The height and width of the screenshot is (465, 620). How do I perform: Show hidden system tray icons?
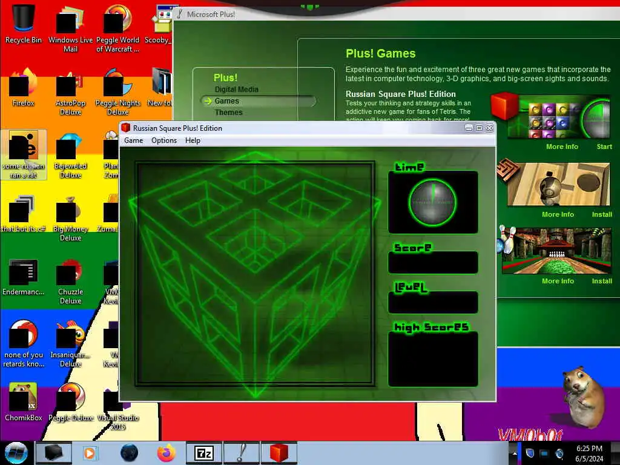pyautogui.click(x=515, y=453)
